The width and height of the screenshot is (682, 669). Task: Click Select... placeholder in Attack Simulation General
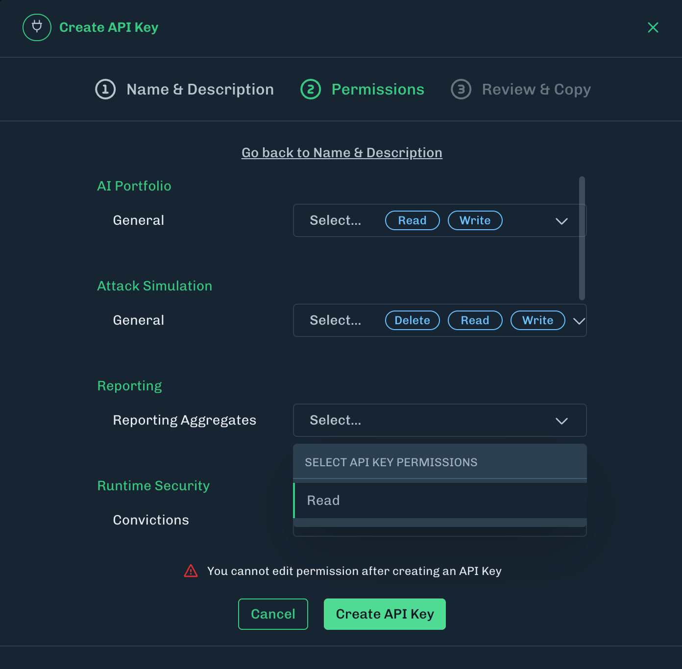pyautogui.click(x=336, y=320)
